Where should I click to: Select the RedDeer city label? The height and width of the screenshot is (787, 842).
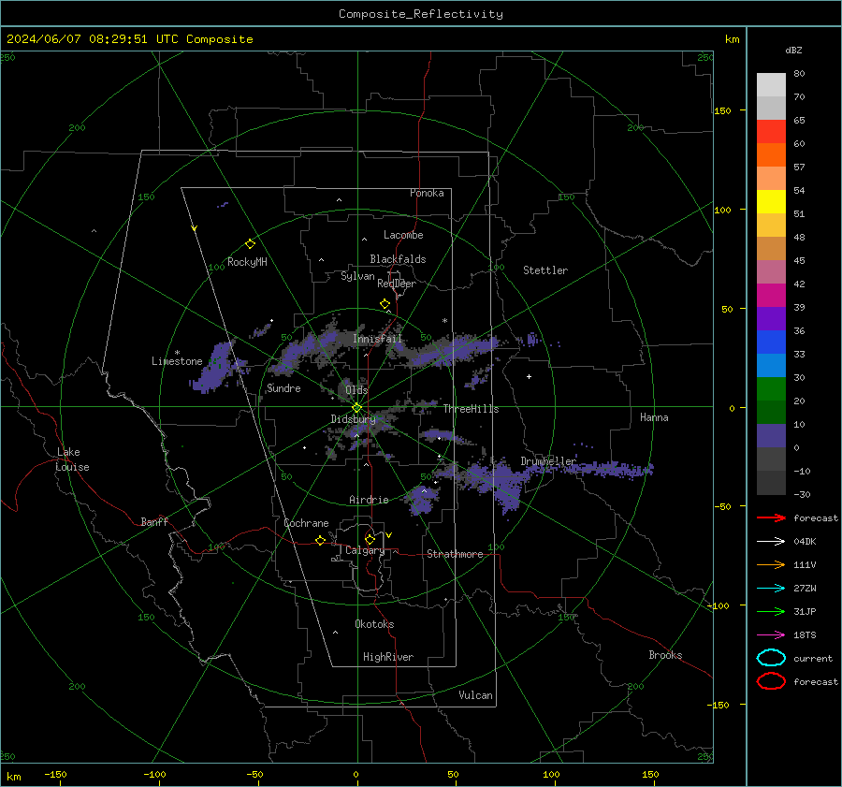pyautogui.click(x=397, y=284)
